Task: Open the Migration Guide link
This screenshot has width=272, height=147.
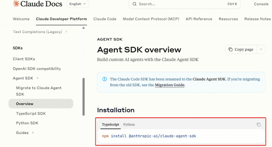Action: pyautogui.click(x=169, y=85)
